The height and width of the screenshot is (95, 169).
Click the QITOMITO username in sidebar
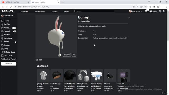click(8, 16)
